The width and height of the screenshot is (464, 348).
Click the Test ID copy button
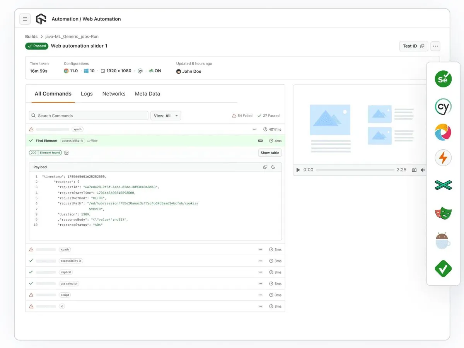(413, 46)
